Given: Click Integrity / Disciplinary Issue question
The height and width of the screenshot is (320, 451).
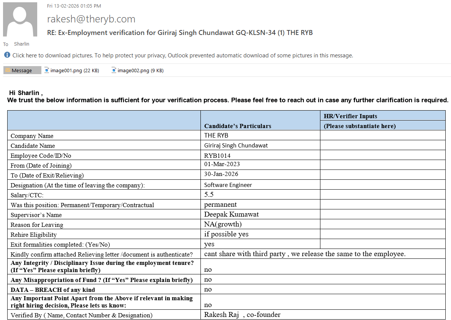Looking at the screenshot, I should pyautogui.click(x=102, y=266).
